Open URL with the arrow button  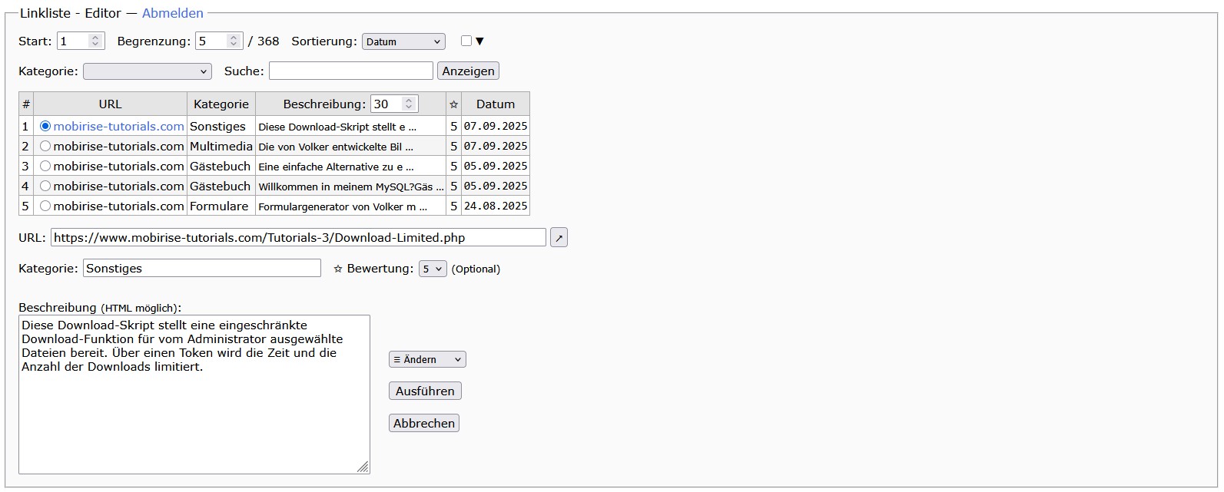point(559,238)
